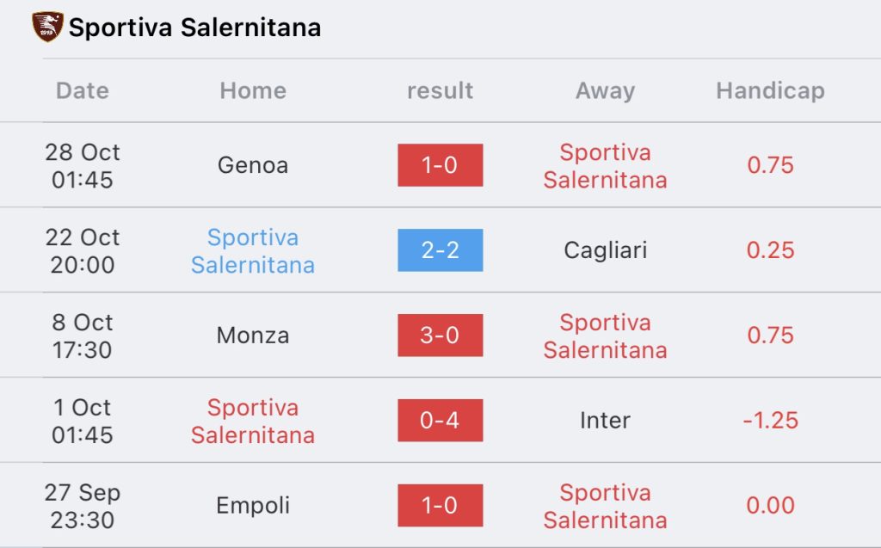Open the Monza home team link
This screenshot has width=881, height=548.
coord(253,336)
